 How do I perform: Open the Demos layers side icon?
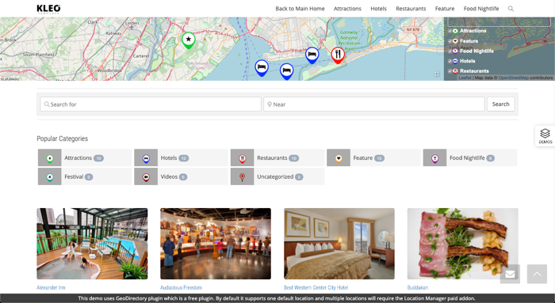545,135
